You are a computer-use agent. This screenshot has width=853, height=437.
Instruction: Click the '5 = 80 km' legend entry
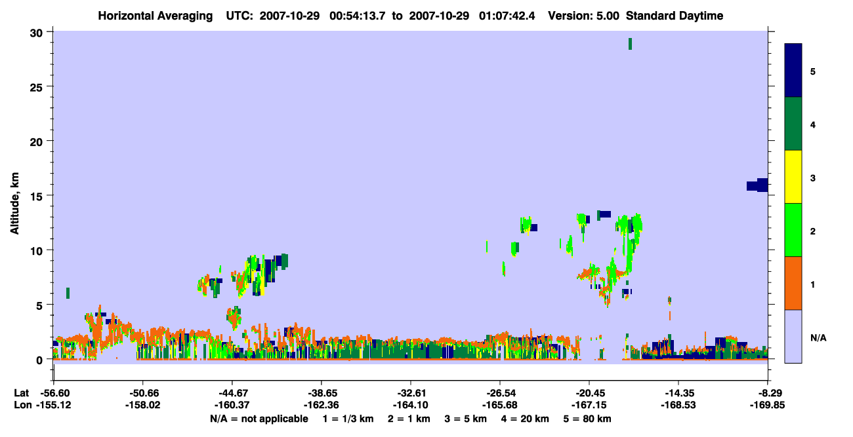pos(588,419)
